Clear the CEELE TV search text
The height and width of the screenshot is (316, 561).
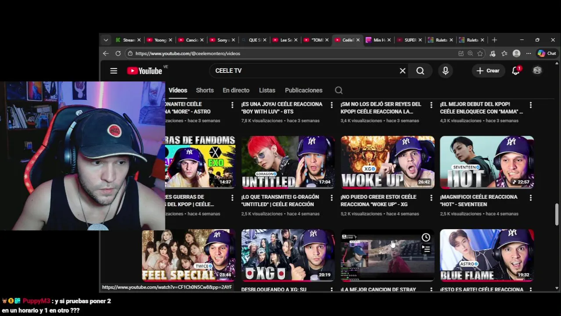point(403,71)
